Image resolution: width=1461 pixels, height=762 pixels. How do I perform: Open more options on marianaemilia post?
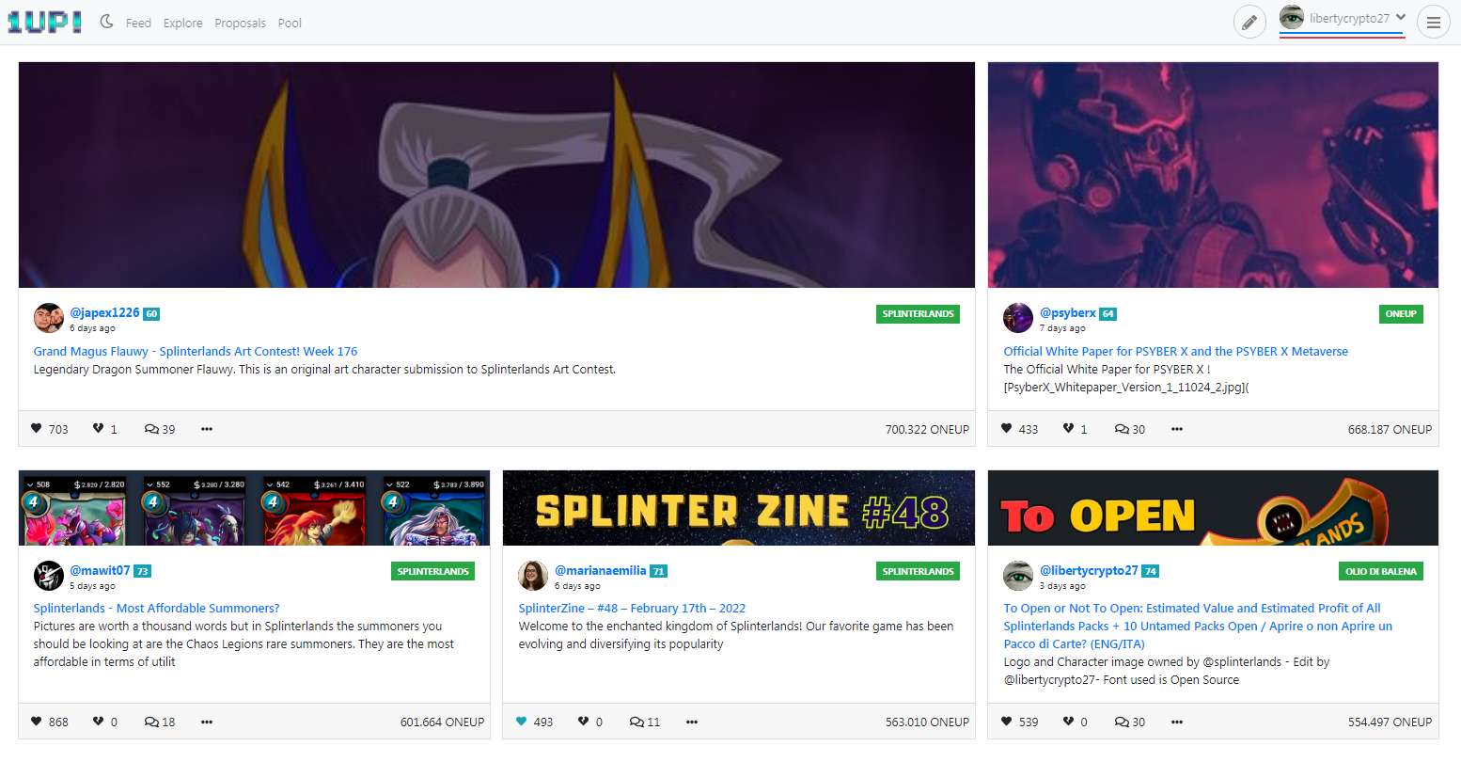[692, 722]
